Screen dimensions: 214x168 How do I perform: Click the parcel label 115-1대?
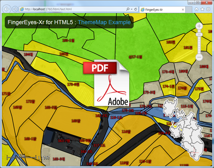coord(187,106)
